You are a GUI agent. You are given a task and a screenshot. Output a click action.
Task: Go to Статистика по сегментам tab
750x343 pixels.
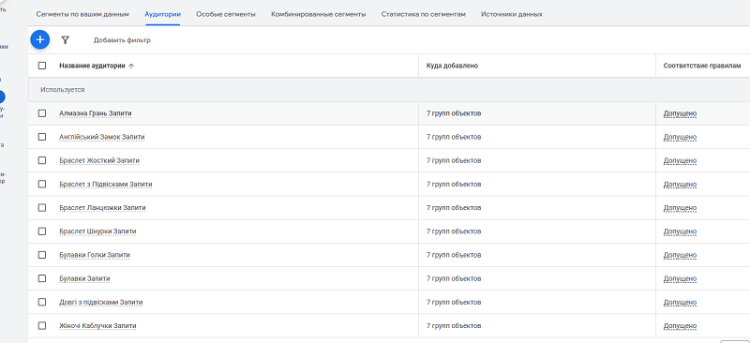click(x=424, y=14)
